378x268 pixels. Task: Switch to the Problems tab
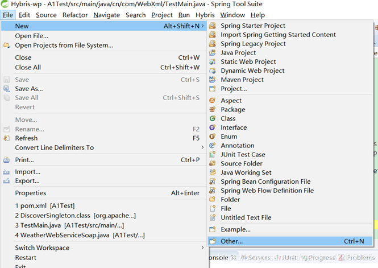coord(357,258)
